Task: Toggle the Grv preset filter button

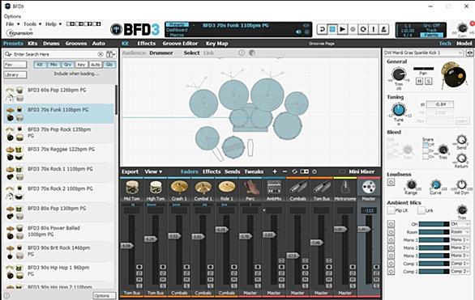Action: click(67, 65)
